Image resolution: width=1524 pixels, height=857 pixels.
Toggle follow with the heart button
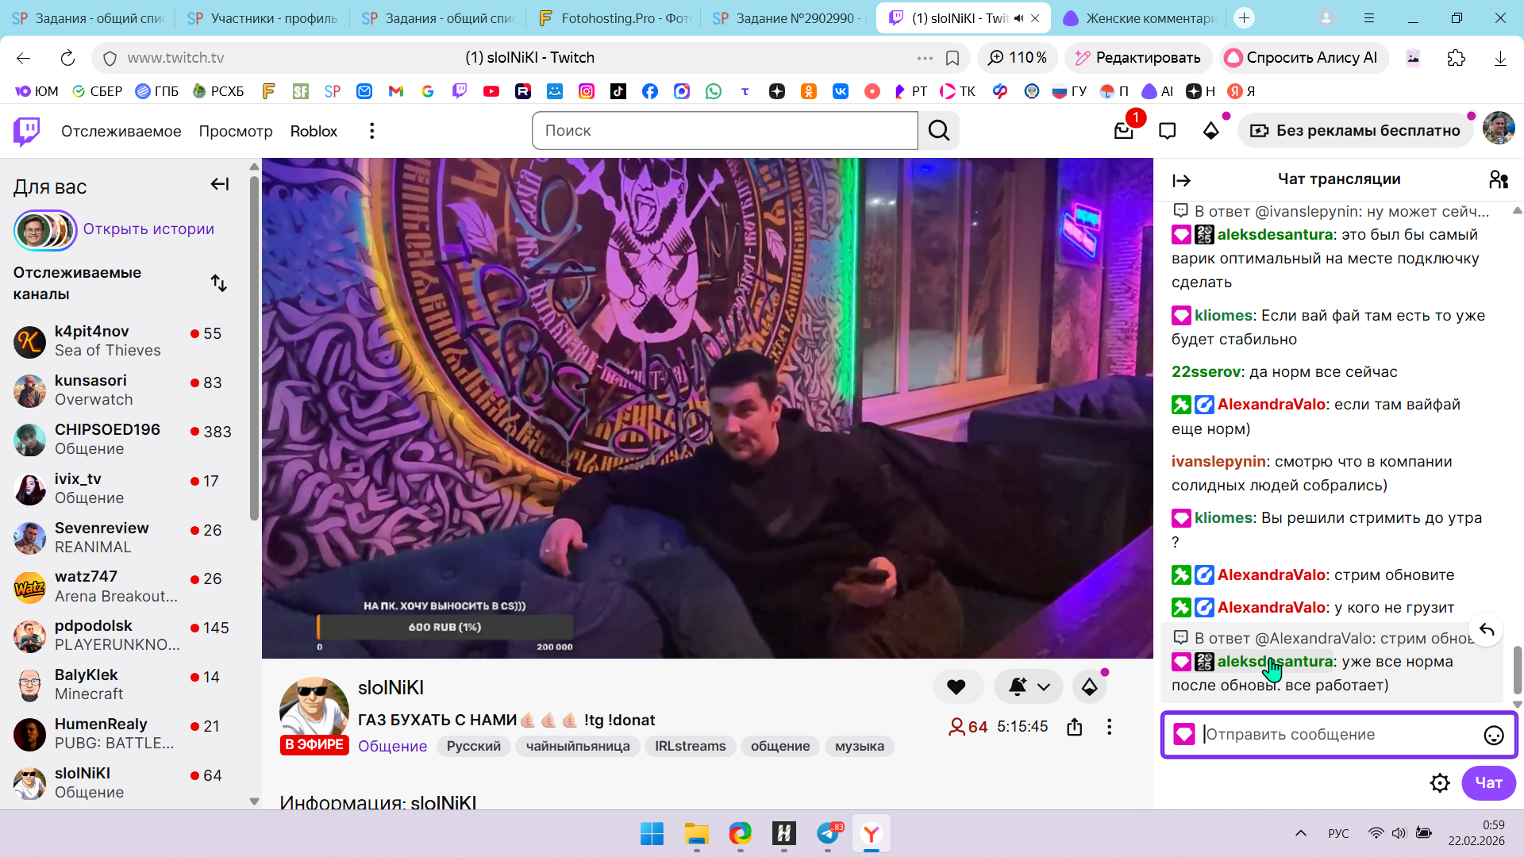coord(956,687)
